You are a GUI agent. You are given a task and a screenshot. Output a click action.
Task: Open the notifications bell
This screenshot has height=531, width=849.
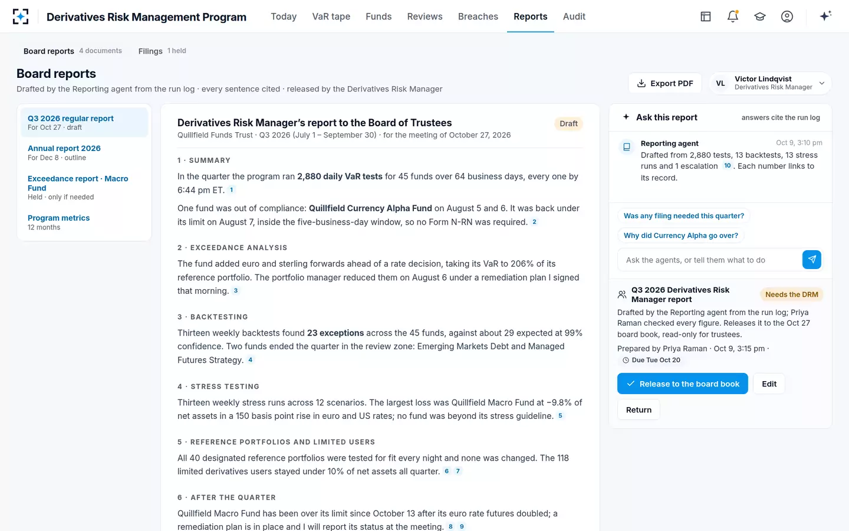(733, 17)
